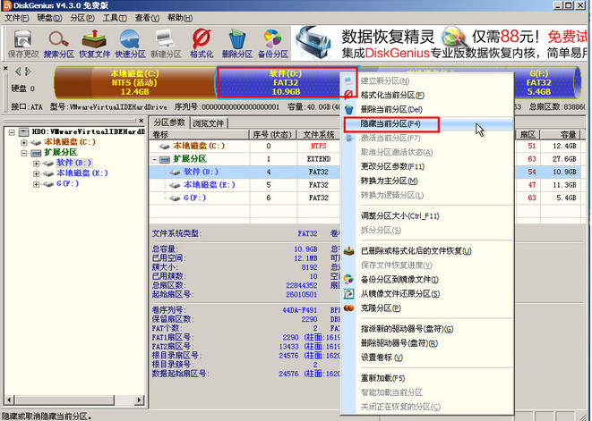Select 本地磁盘(E:) row in partition table
This screenshot has width=592, height=421.
coord(365,185)
